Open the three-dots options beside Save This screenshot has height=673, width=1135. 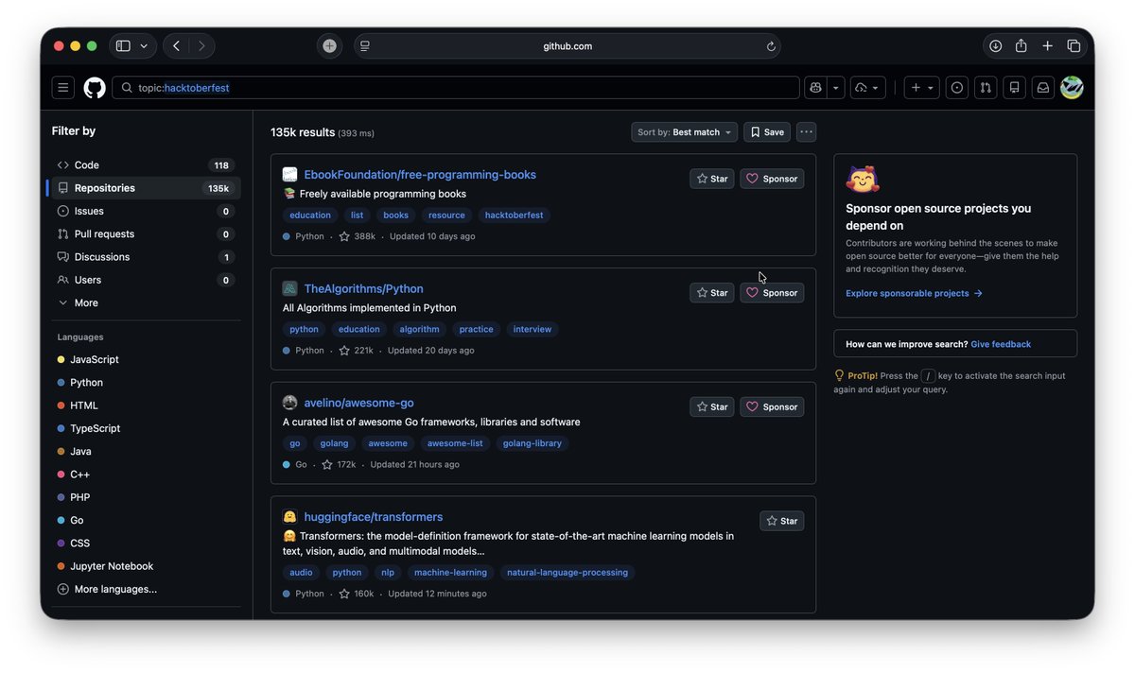point(806,132)
